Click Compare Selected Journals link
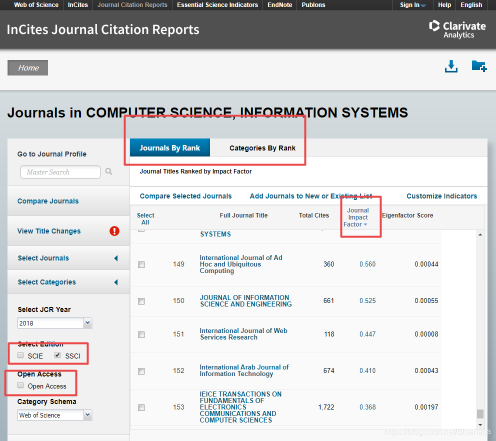This screenshot has width=496, height=441. click(185, 196)
